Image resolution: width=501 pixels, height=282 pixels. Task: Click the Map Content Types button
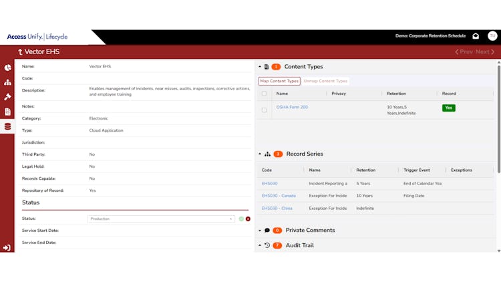[x=279, y=82]
